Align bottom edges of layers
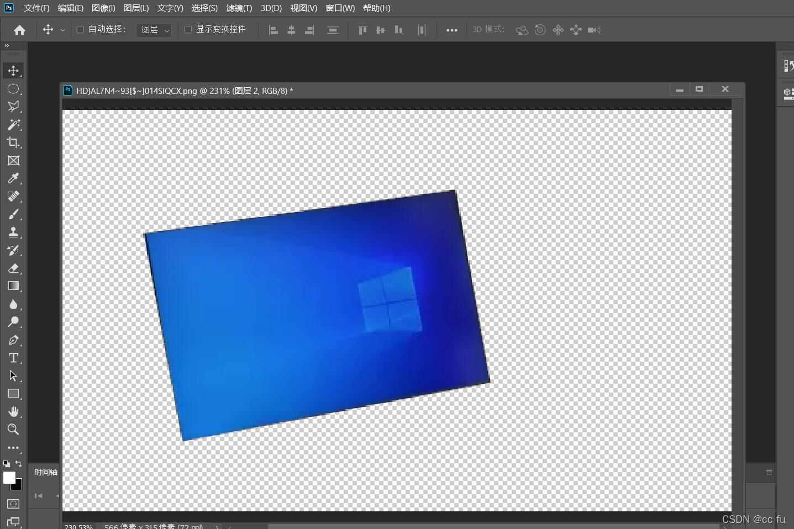The height and width of the screenshot is (529, 794). tap(398, 30)
